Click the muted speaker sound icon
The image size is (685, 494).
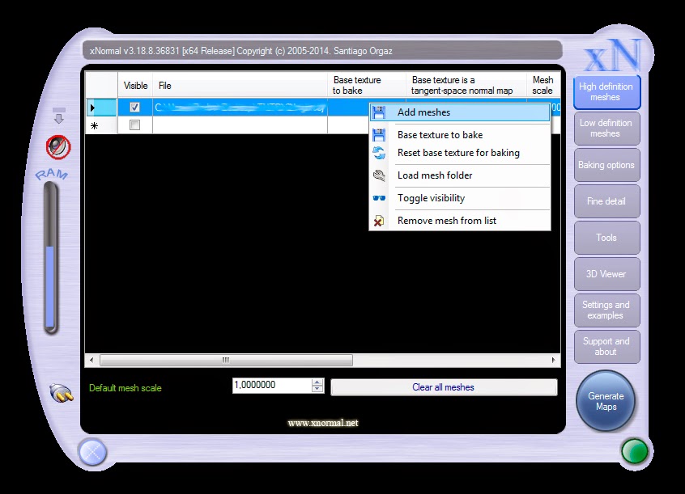[58, 147]
